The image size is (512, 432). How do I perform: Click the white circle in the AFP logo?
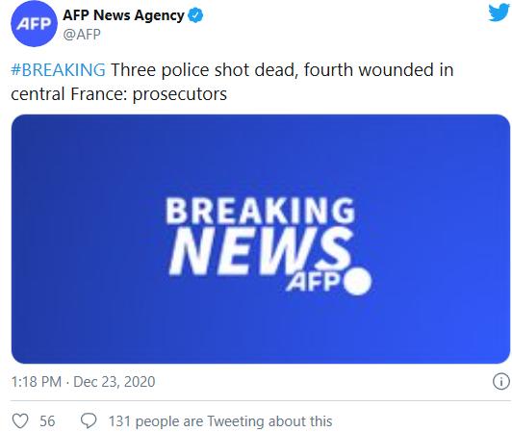click(x=358, y=282)
